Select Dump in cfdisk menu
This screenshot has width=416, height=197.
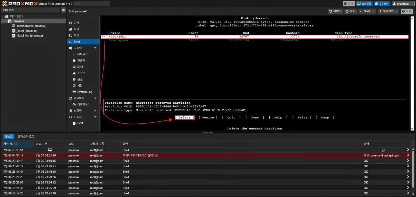click(x=325, y=117)
